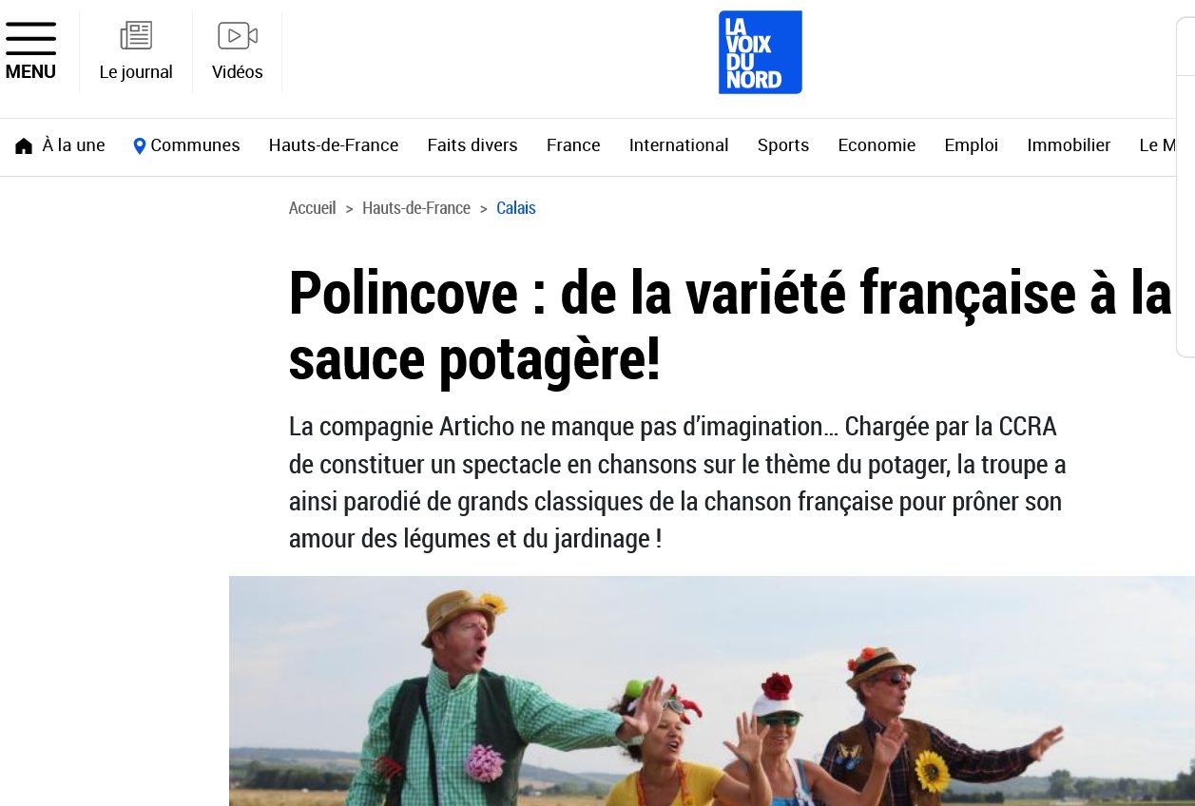Viewport: 1195px width, 806px height.
Task: Click the Vidéos play icon
Action: point(238,36)
